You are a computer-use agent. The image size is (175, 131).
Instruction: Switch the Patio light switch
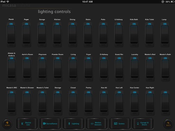pos(103,35)
